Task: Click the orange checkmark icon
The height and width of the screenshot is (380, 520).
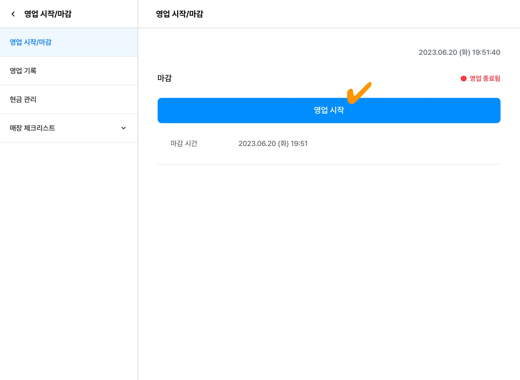Action: coord(358,93)
